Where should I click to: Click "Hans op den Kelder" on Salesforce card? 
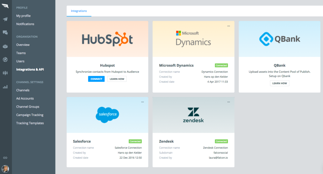point(130,153)
